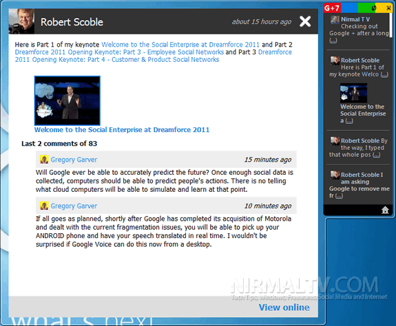Viewport: 396px width, 326px height.
Task: Expand (...) after 'Google to remove me fr'
Action: pyautogui.click(x=339, y=196)
